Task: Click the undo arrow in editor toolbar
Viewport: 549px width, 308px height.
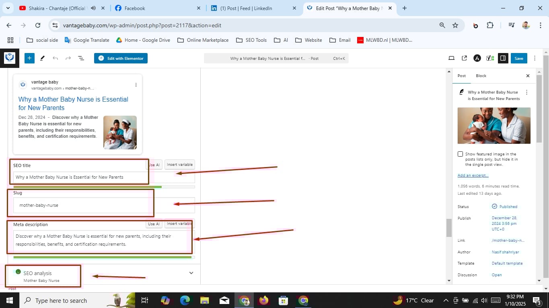Action: [x=56, y=58]
